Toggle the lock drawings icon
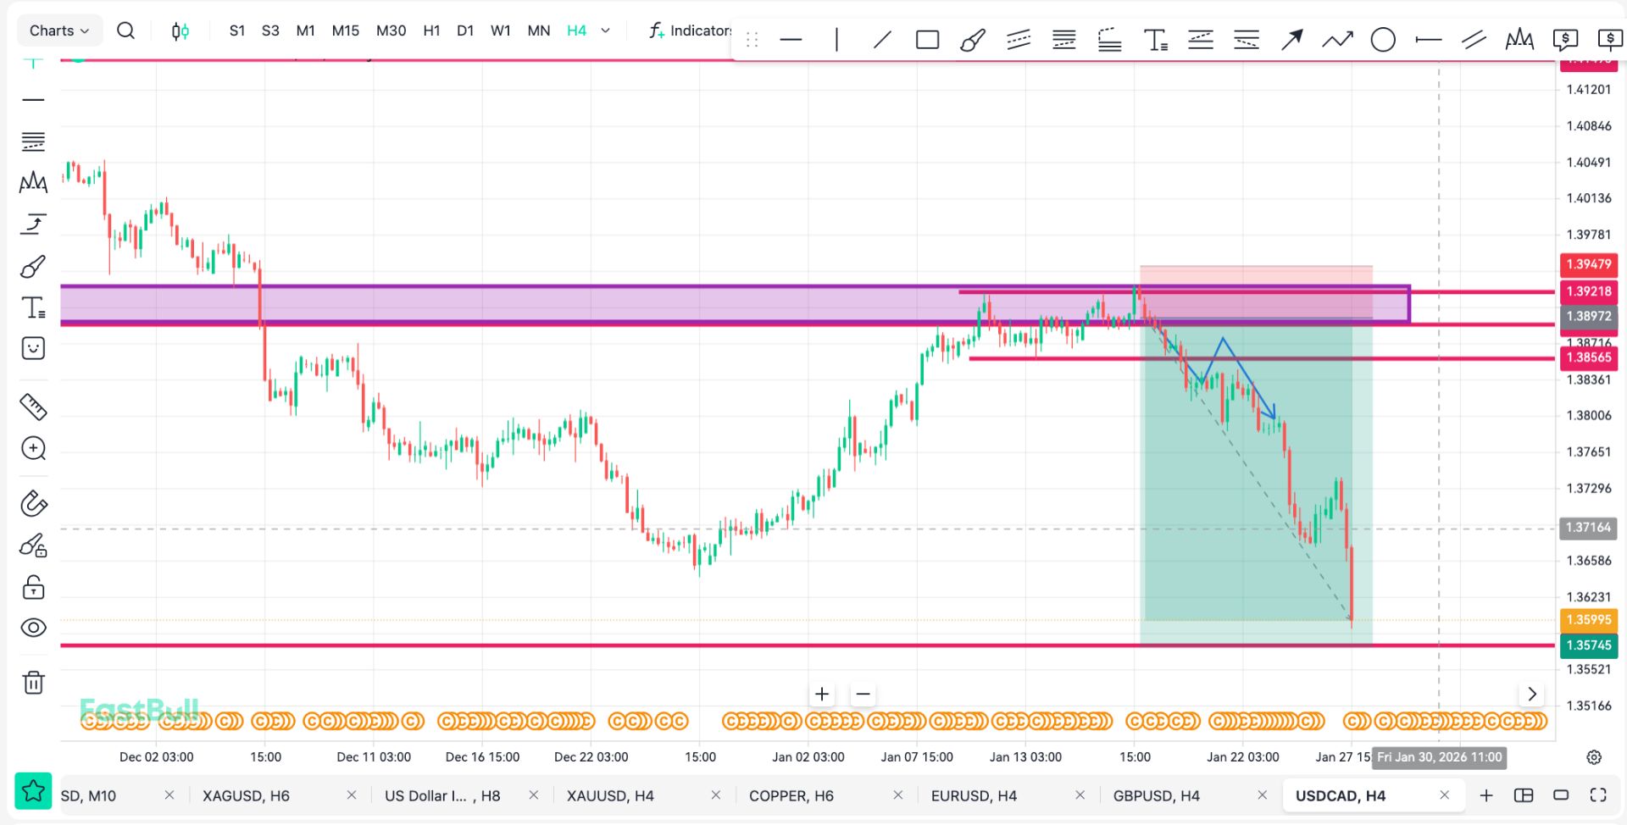 coord(33,587)
